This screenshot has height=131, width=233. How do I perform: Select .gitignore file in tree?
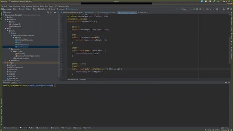click(x=12, y=65)
